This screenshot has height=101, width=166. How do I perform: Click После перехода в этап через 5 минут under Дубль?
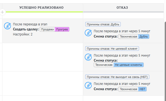(122, 31)
